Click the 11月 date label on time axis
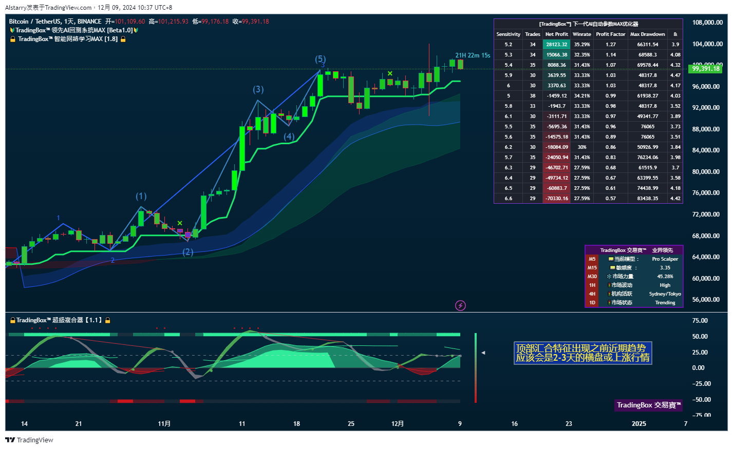 point(164,424)
